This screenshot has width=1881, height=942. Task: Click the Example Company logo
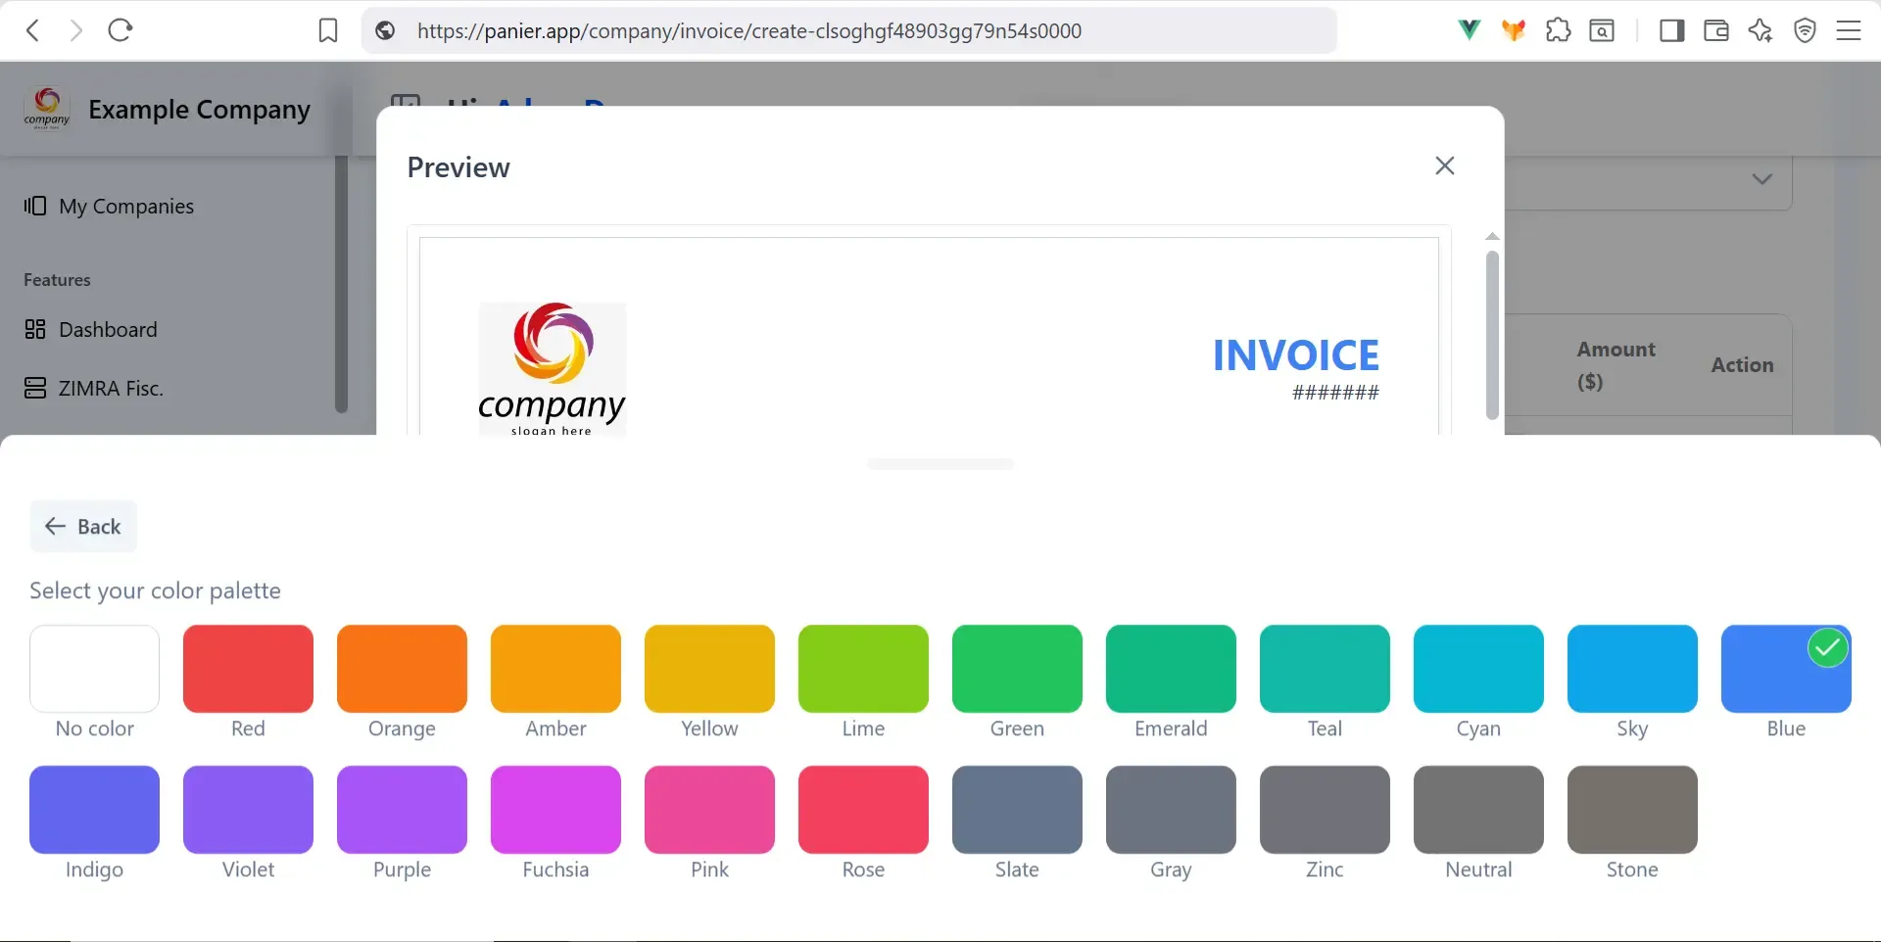pyautogui.click(x=47, y=109)
